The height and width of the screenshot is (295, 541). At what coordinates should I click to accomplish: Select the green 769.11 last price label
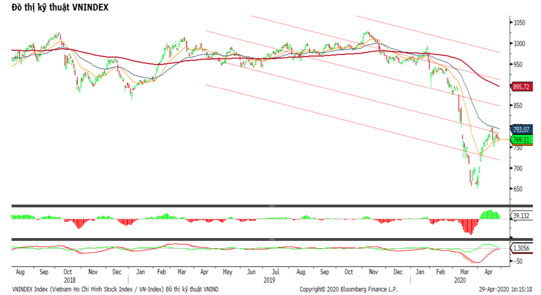click(521, 140)
